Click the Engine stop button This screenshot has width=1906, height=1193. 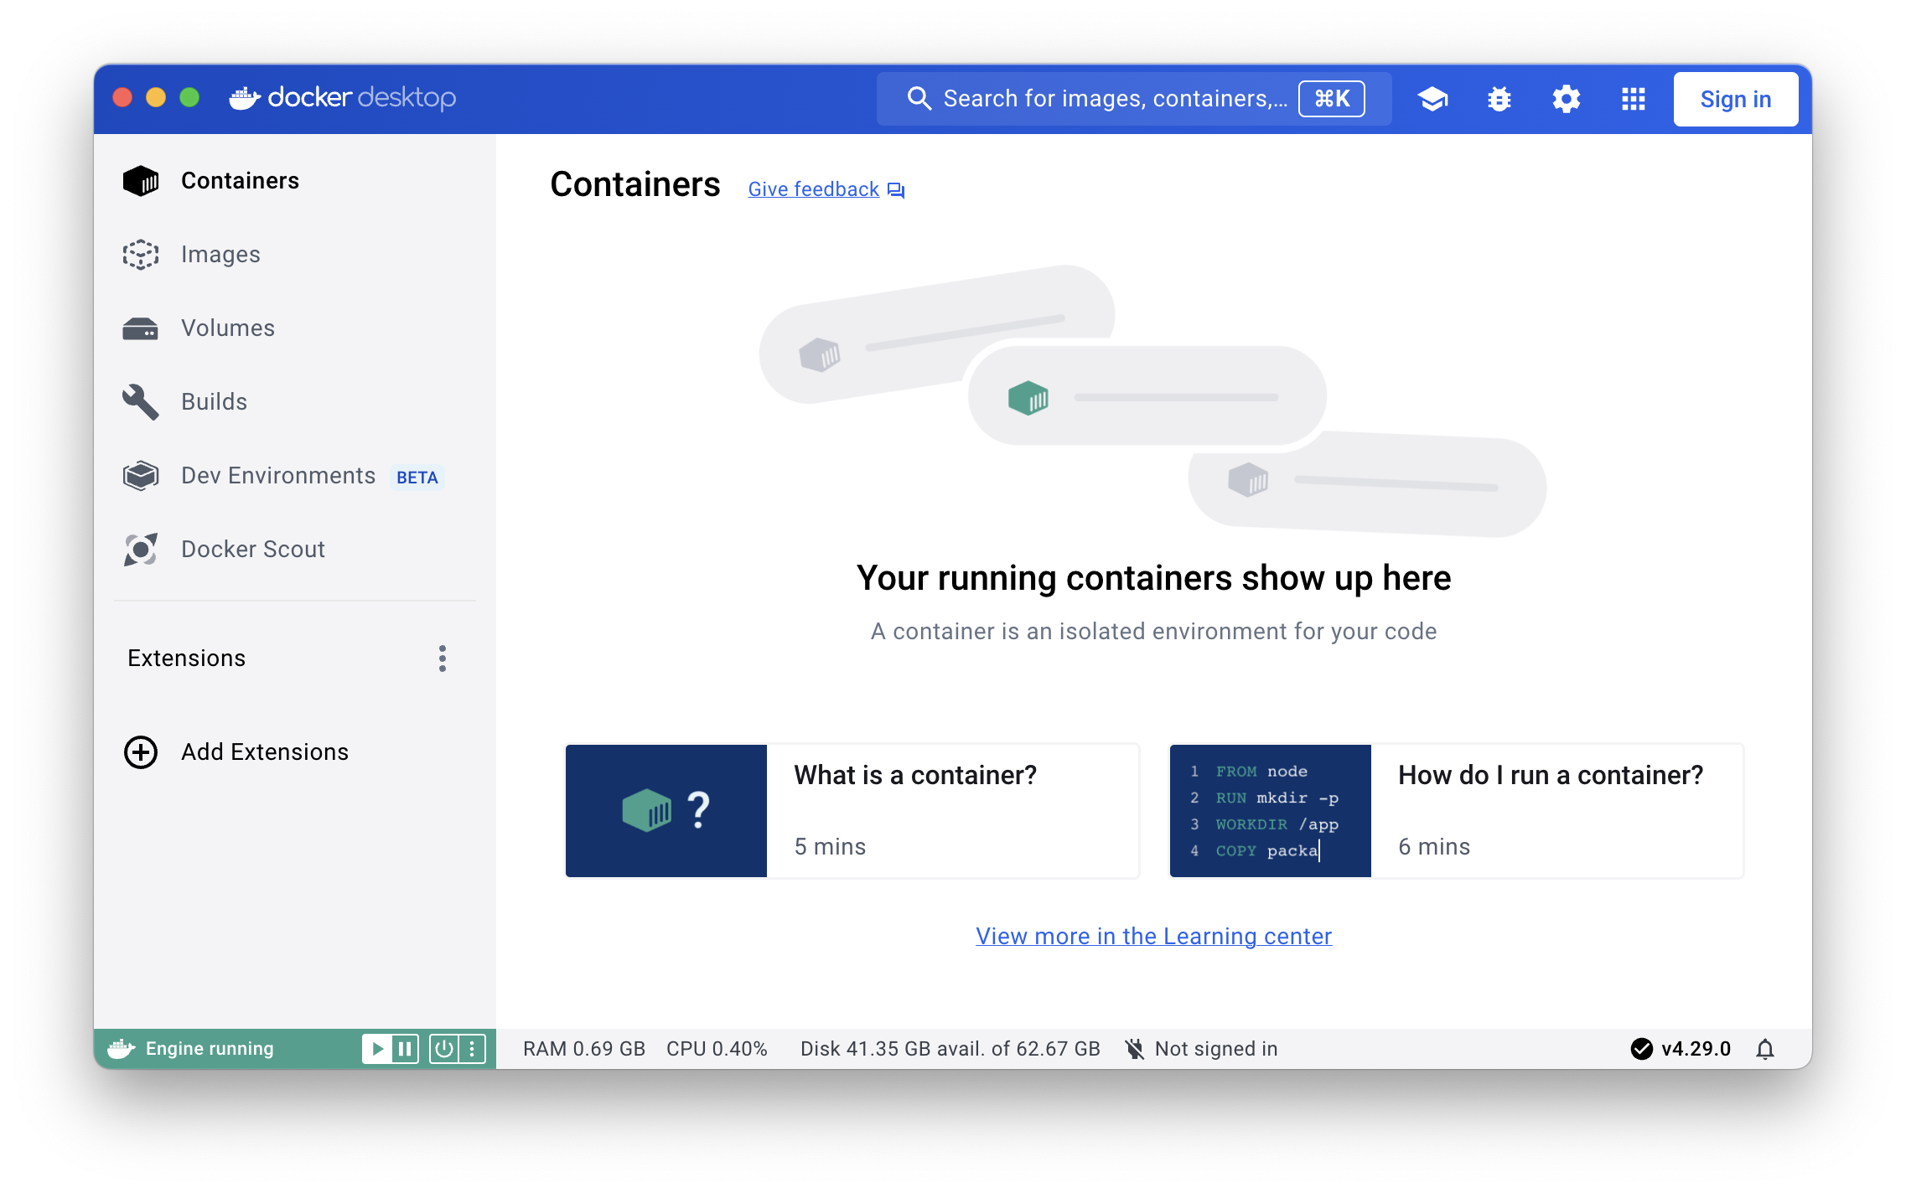tap(443, 1049)
